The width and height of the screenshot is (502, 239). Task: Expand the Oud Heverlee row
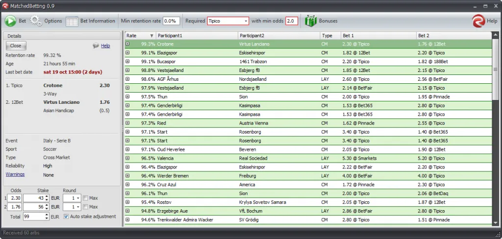point(127,149)
